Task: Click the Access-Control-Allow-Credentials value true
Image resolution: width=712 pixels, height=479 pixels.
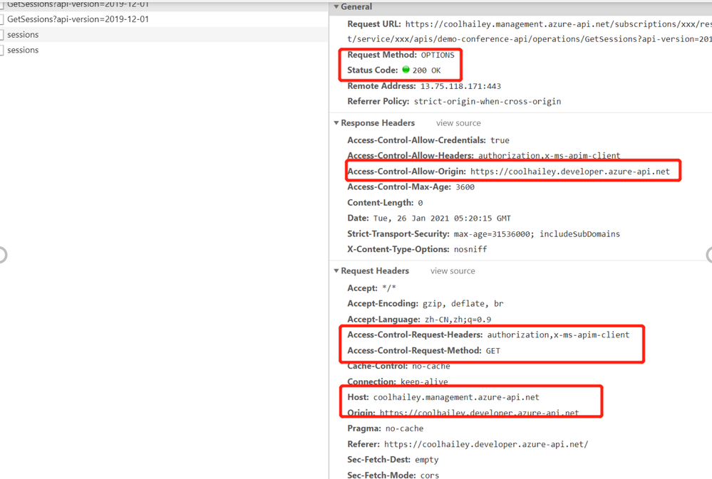Action: point(500,140)
